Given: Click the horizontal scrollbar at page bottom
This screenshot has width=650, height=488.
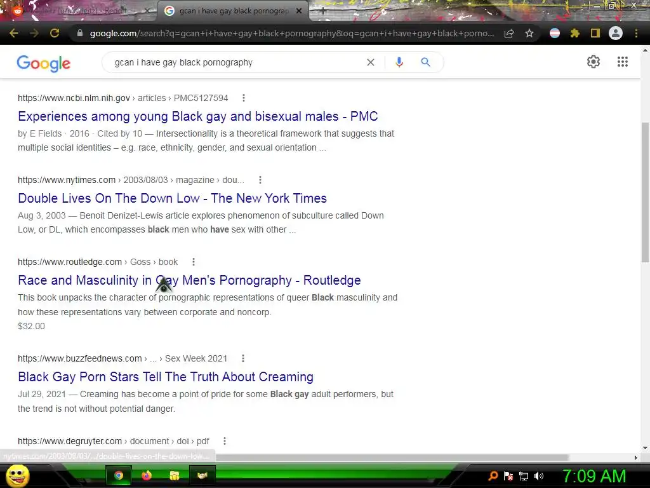Looking at the screenshot, I should [x=392, y=457].
